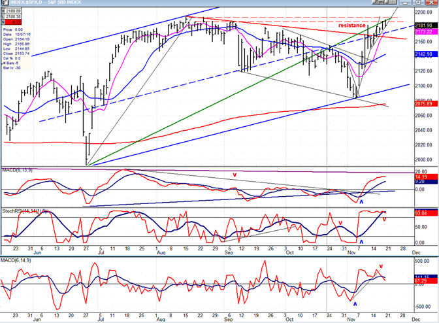Screen dimensions: 439x323
Task: Minimize the S&P 500 chart window
Action: tap(406, 2)
